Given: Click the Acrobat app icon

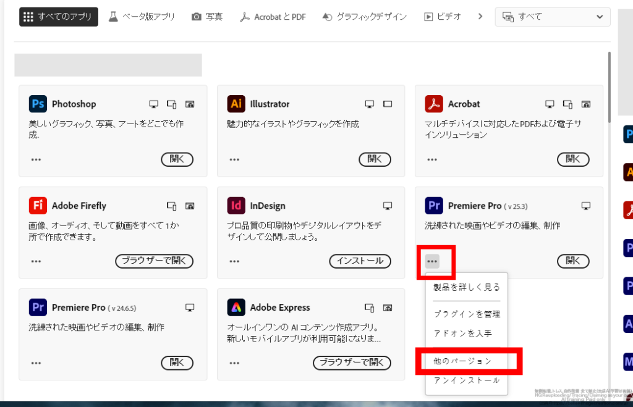Looking at the screenshot, I should click(x=434, y=104).
